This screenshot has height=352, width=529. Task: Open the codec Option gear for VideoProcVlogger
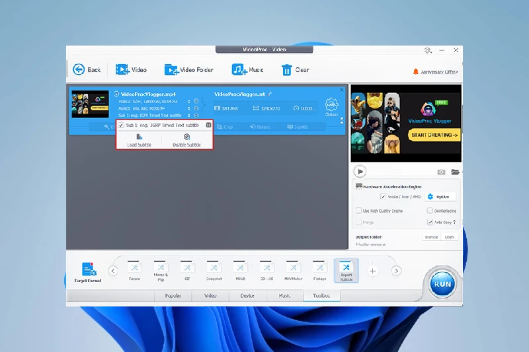point(331,107)
